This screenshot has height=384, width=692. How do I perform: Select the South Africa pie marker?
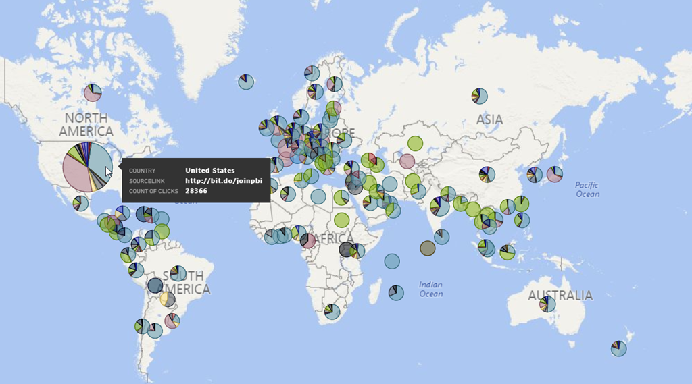[332, 311]
